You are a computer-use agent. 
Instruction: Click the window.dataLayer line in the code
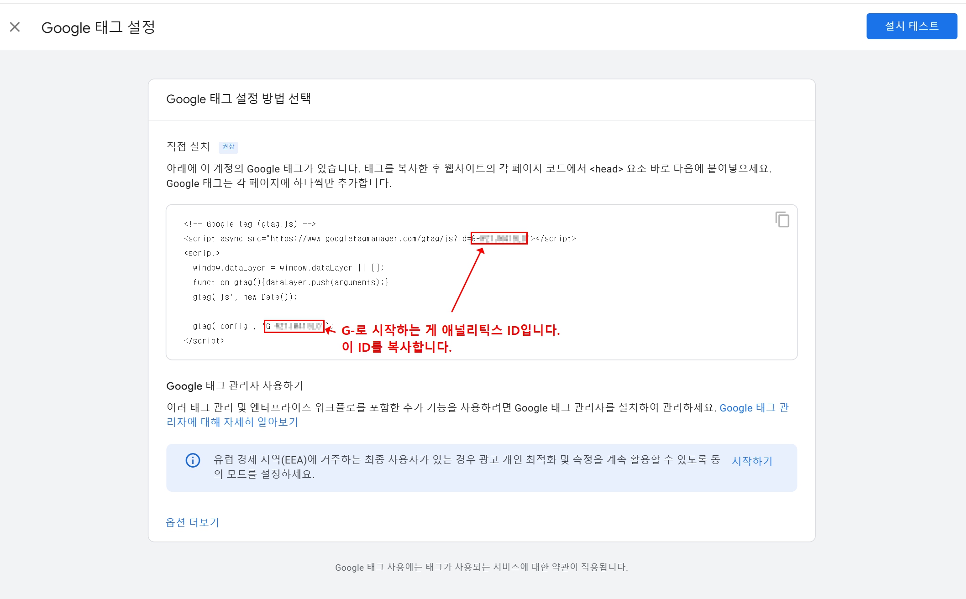pyautogui.click(x=289, y=268)
